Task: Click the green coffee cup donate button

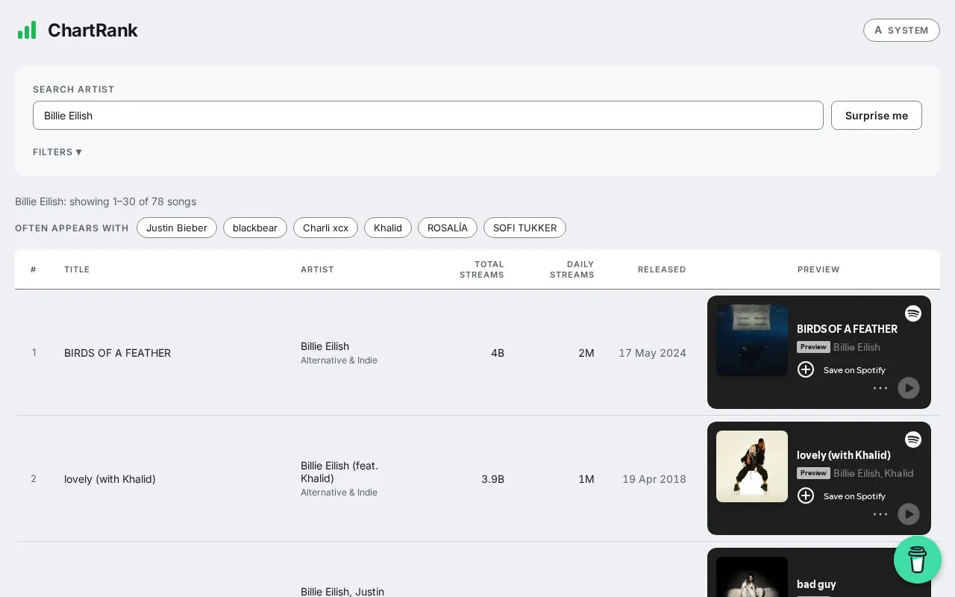Action: (918, 560)
